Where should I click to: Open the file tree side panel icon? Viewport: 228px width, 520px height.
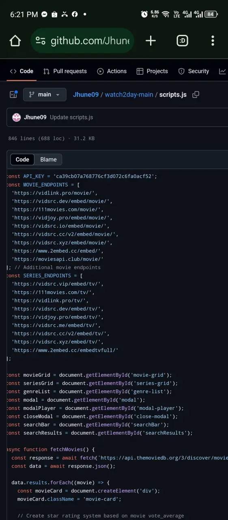tap(13, 94)
